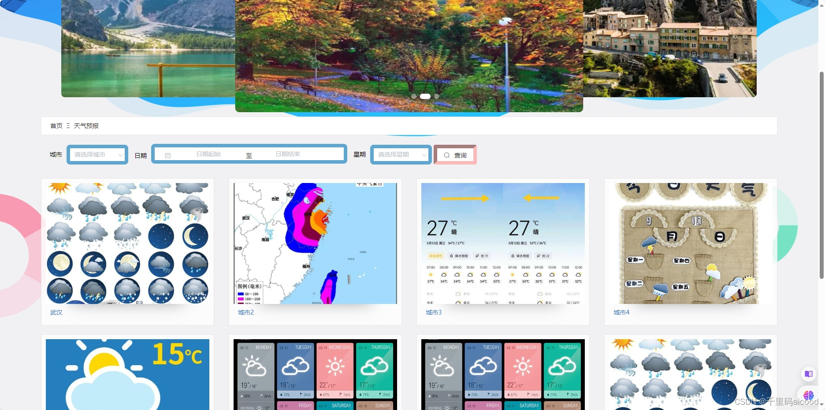Click the hillside village carousel slide
The height and width of the screenshot is (410, 825).
point(670,48)
